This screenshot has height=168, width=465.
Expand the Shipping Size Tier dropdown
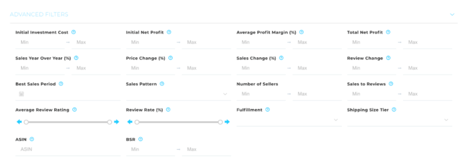[399, 120]
